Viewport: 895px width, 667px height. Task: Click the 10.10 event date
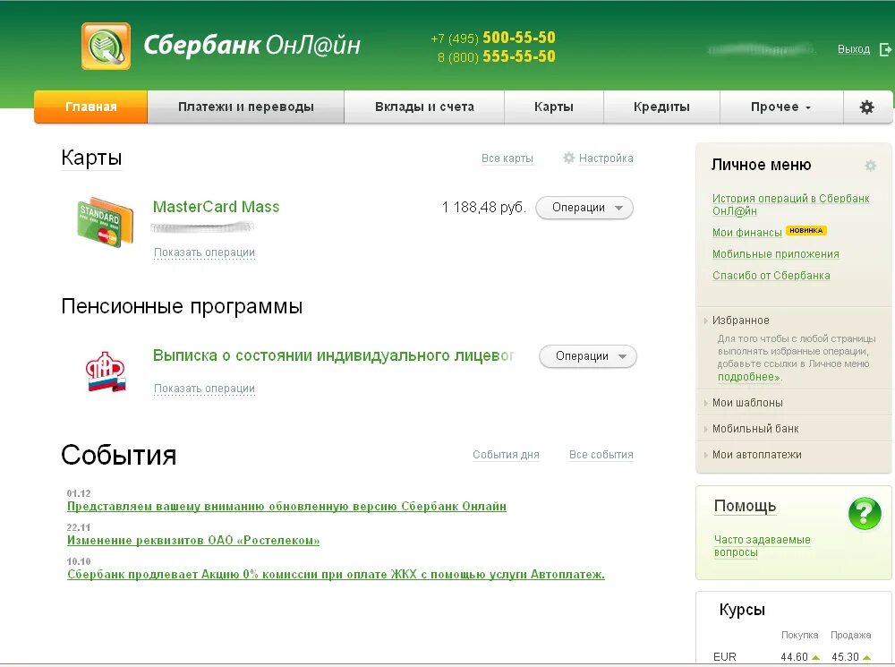click(x=79, y=561)
